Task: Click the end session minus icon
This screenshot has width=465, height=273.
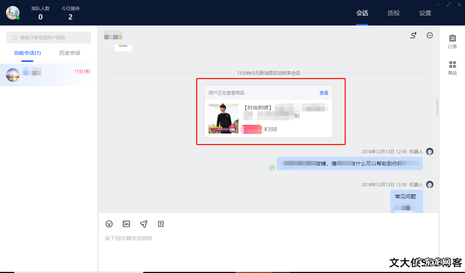Action: tap(430, 35)
